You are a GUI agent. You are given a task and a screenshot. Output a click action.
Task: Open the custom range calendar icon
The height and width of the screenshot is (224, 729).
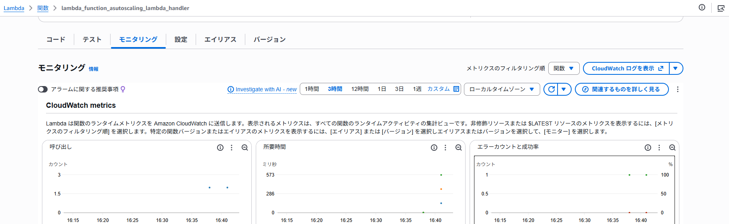click(x=456, y=89)
